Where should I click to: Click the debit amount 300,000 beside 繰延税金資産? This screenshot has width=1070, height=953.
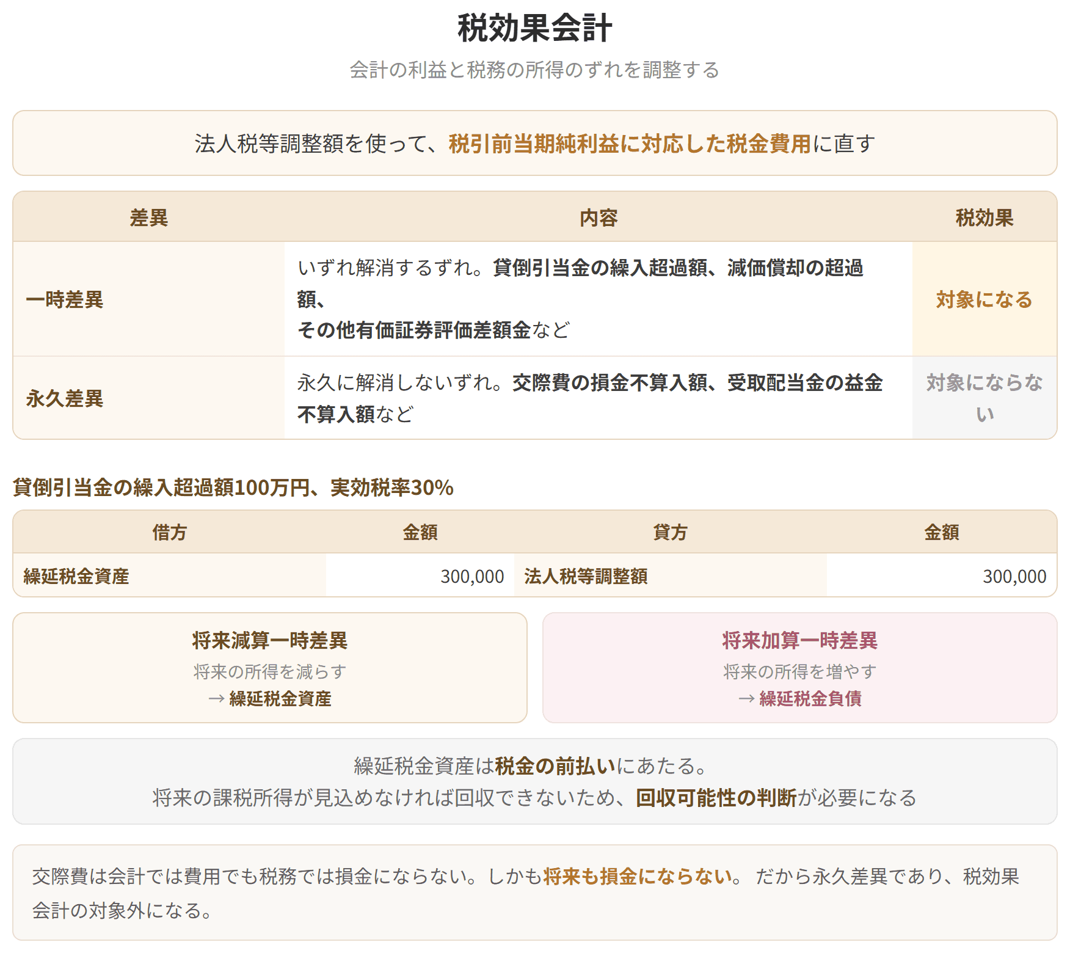472,576
